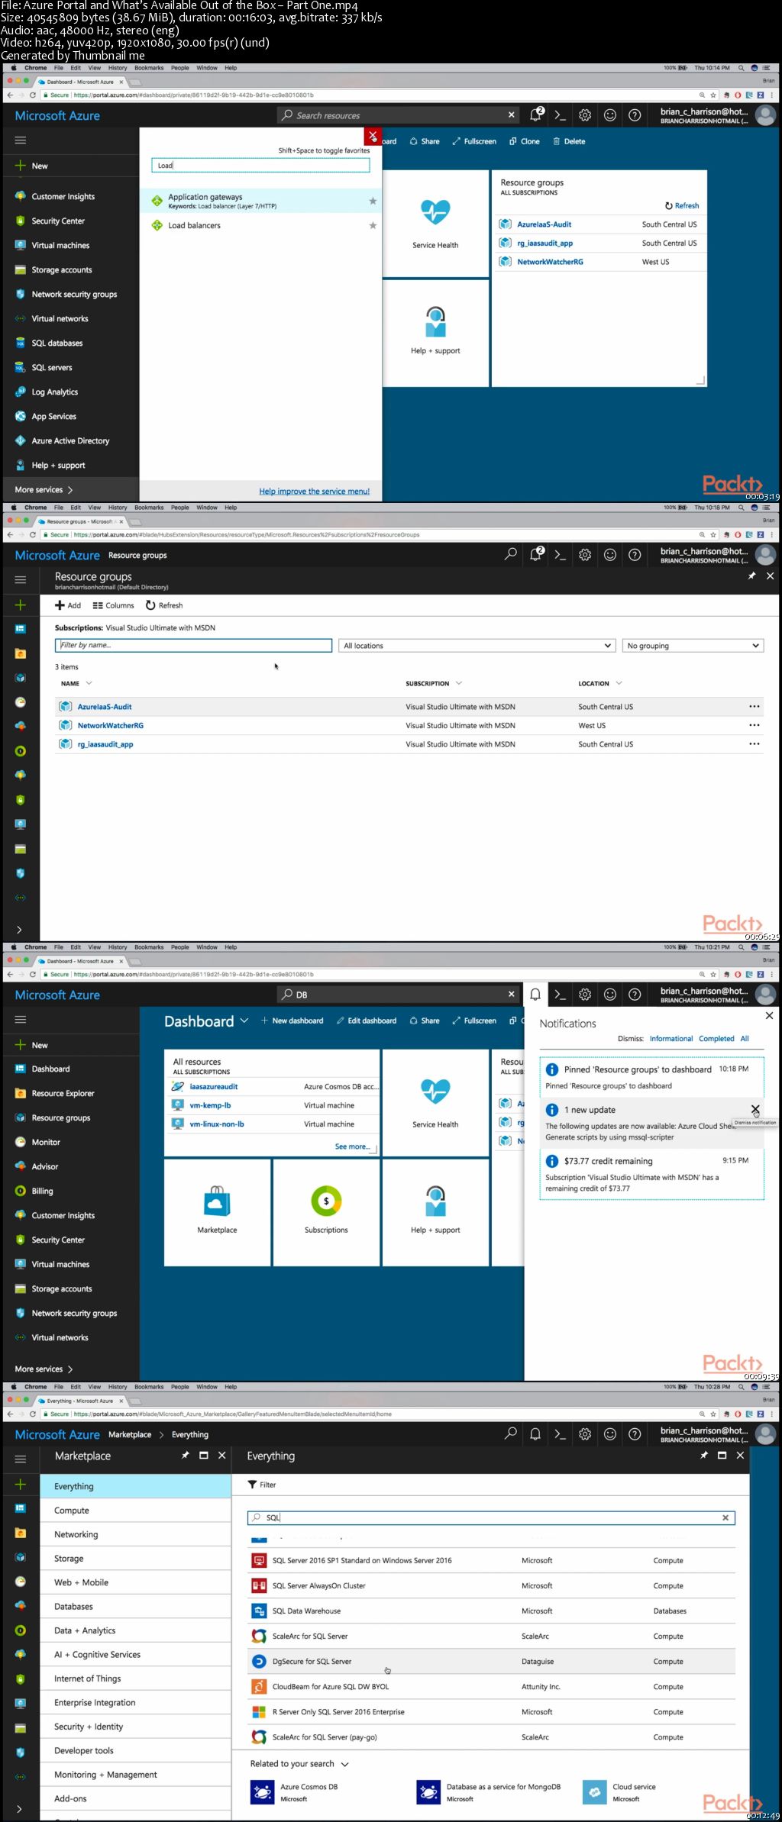Click "Edit dashboard" pencil button

pos(367,1021)
